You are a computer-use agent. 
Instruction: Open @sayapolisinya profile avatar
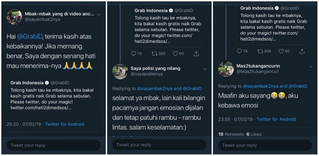point(120,72)
